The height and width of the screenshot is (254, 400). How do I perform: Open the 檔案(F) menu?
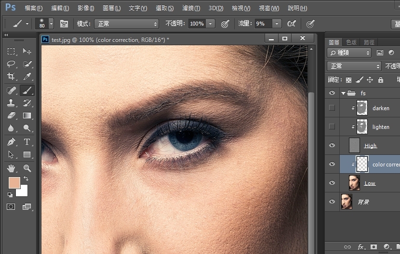[33, 8]
